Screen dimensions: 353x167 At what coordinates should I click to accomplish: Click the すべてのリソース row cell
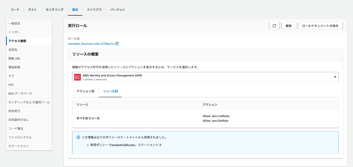[88, 118]
